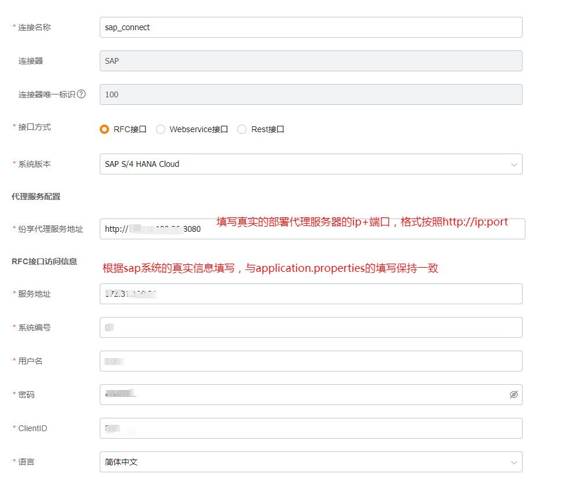Click the help icon beside 连接器唯一标识
580x481 pixels.
[81, 94]
